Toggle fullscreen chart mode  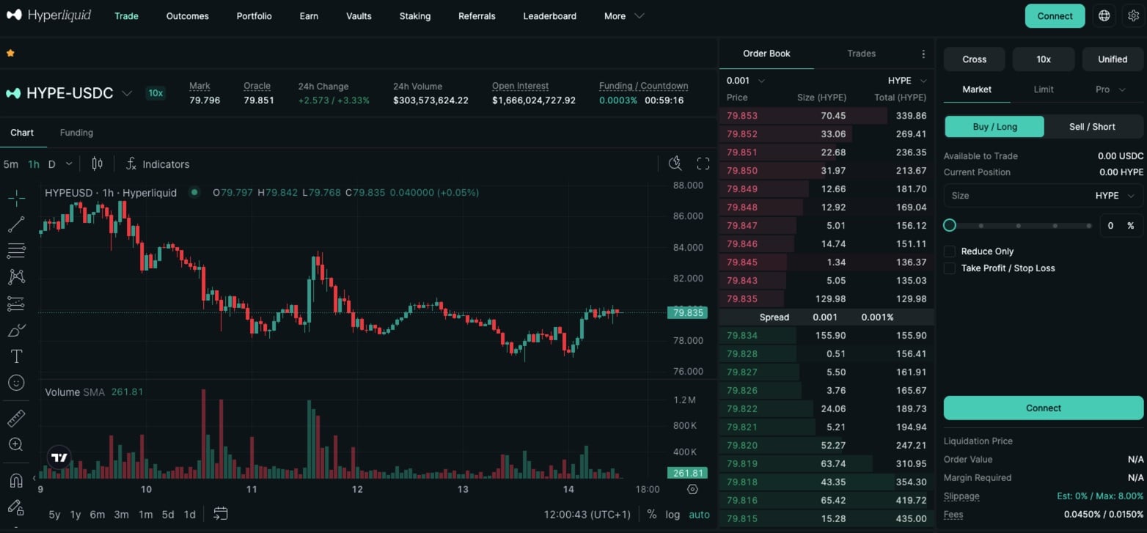tap(703, 163)
